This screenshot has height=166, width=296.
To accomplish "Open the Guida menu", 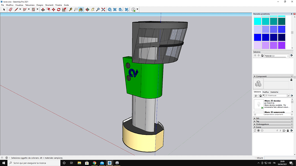I will tap(66, 5).
